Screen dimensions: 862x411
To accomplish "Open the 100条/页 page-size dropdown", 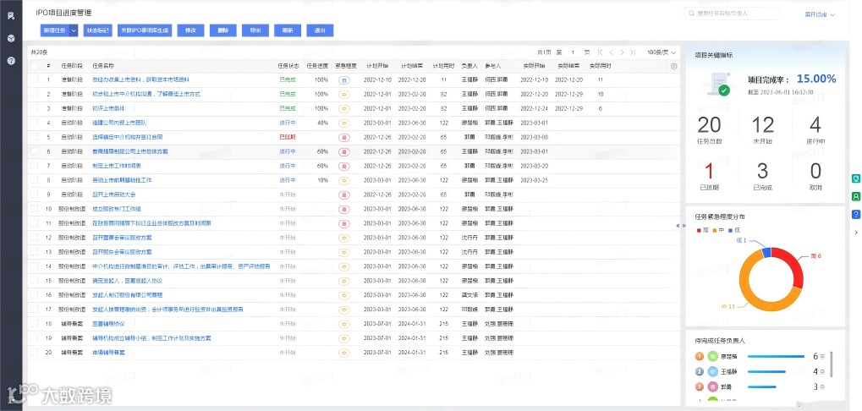I will tap(662, 52).
